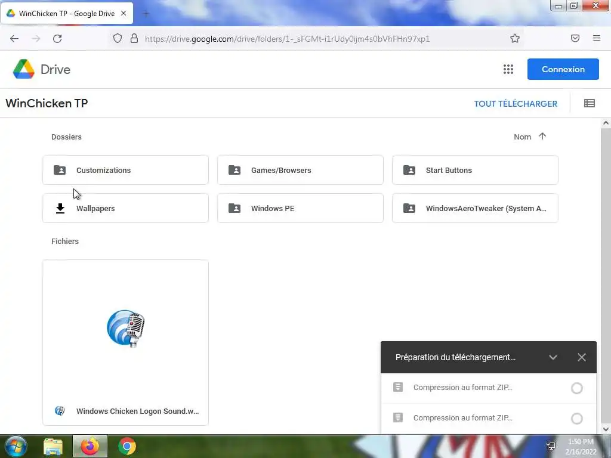Click Préparation du téléchargement header text

point(455,357)
